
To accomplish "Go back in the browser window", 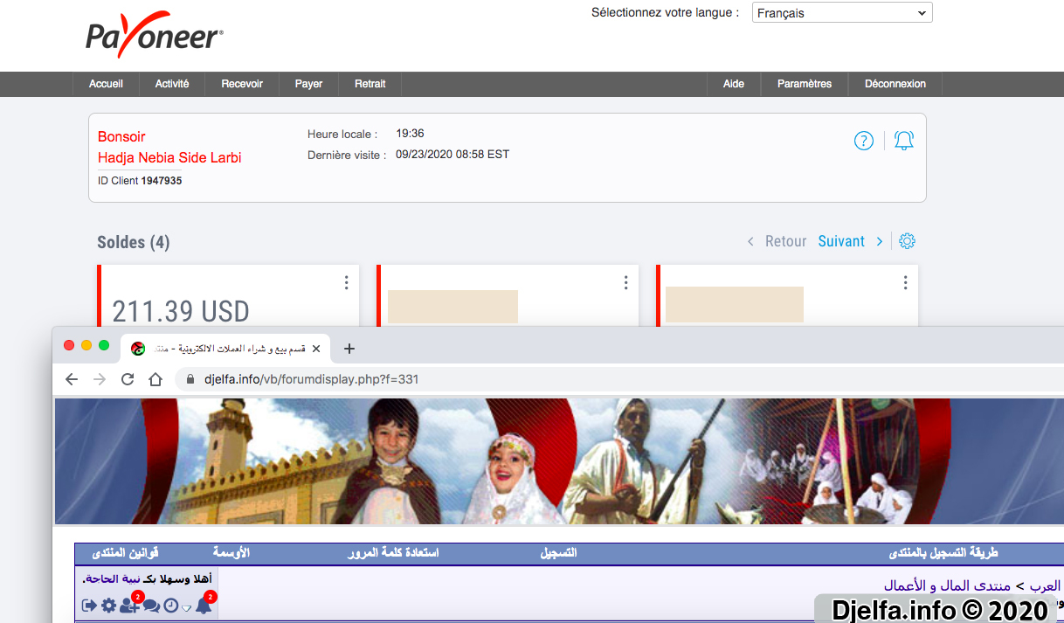I will point(72,379).
